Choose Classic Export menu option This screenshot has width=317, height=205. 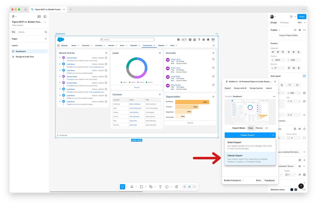pyautogui.click(x=250, y=159)
